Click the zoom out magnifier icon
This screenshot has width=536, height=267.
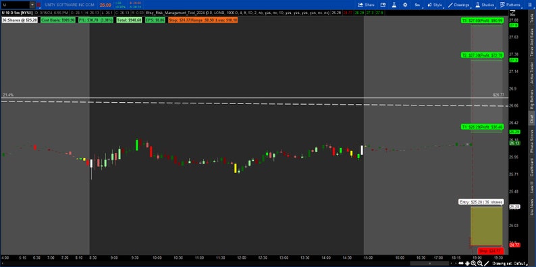point(480,263)
